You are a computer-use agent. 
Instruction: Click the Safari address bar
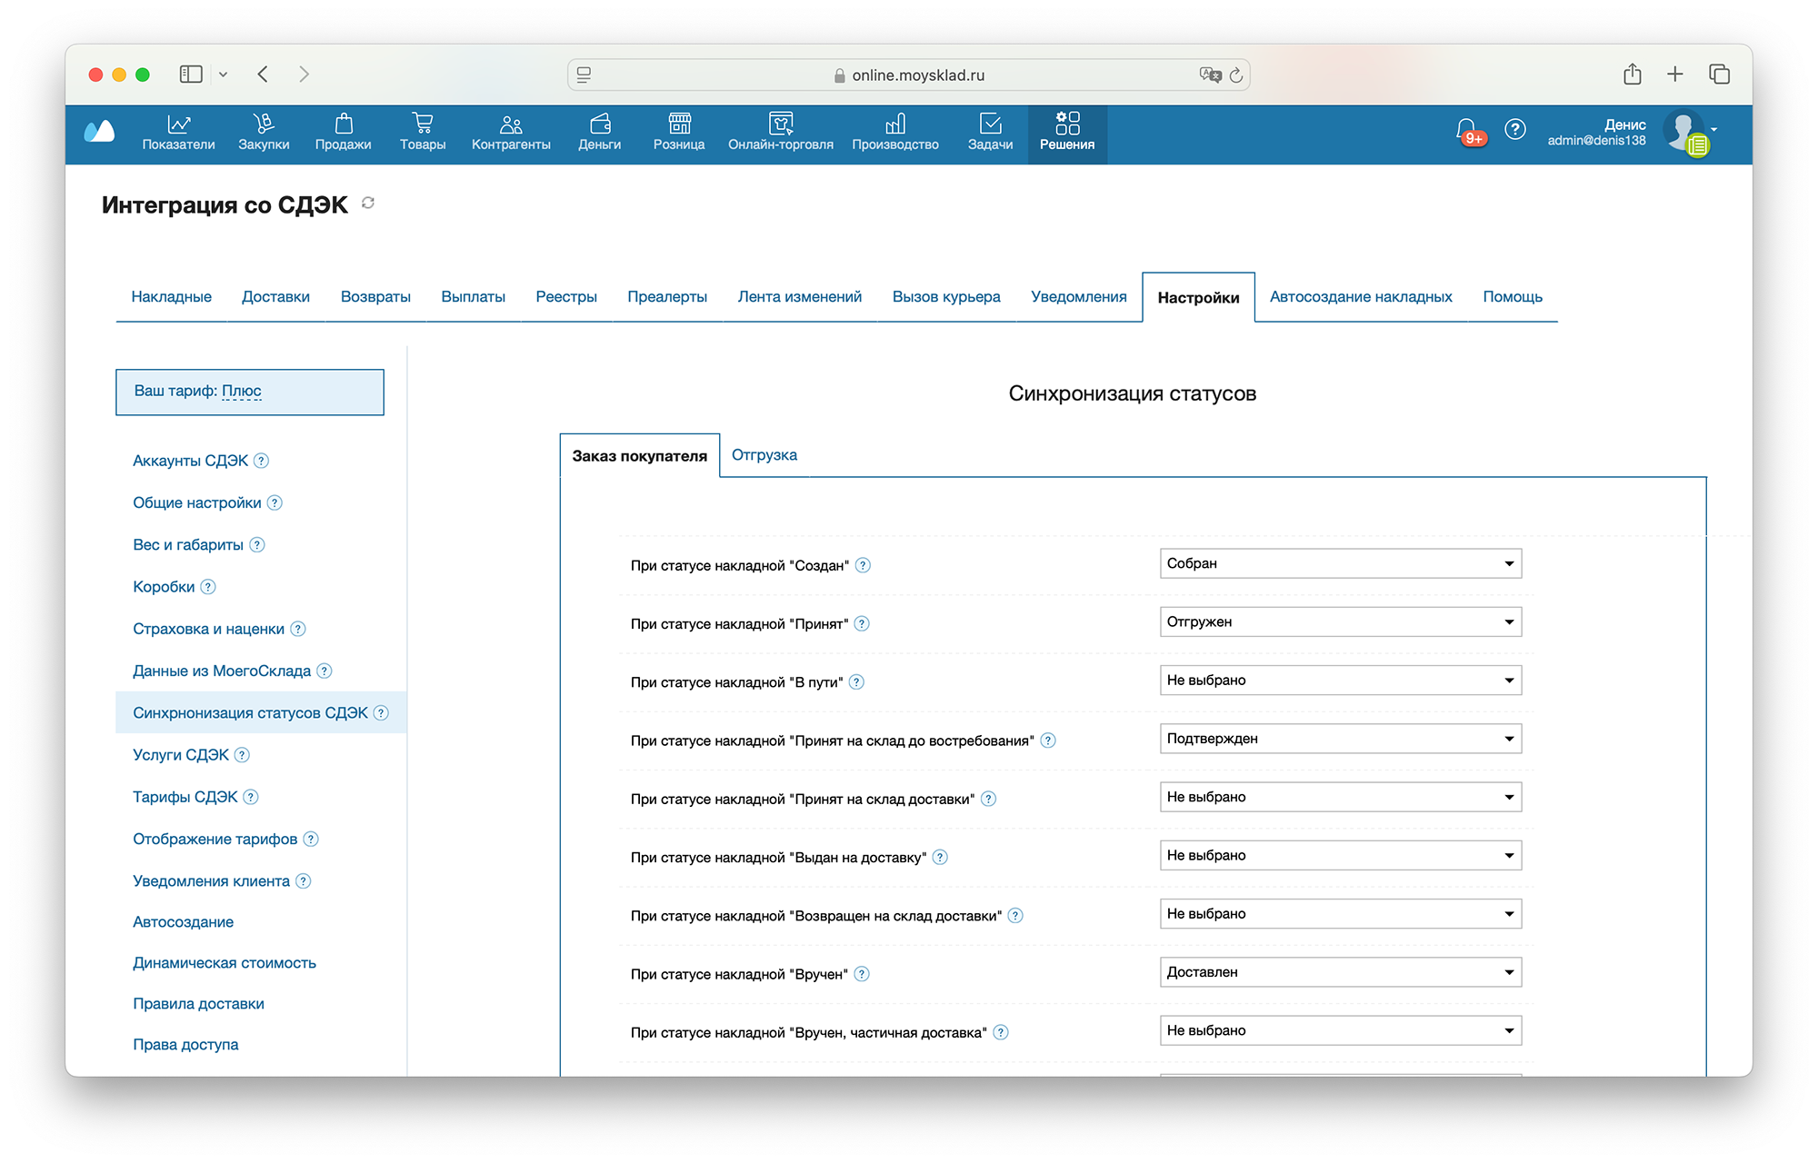909,75
